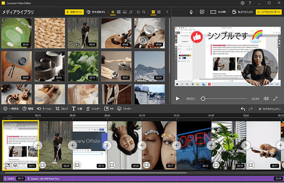Image resolution: width=284 pixels, height=183 pixels.
Task: Click the timeline playhead marker circle
Action: pyautogui.click(x=10, y=117)
